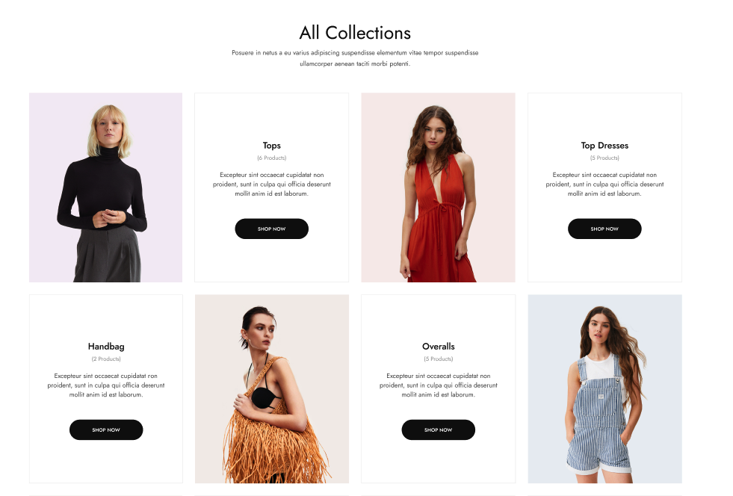733x496 pixels.
Task: Click the All Collections heading
Action: pos(355,33)
